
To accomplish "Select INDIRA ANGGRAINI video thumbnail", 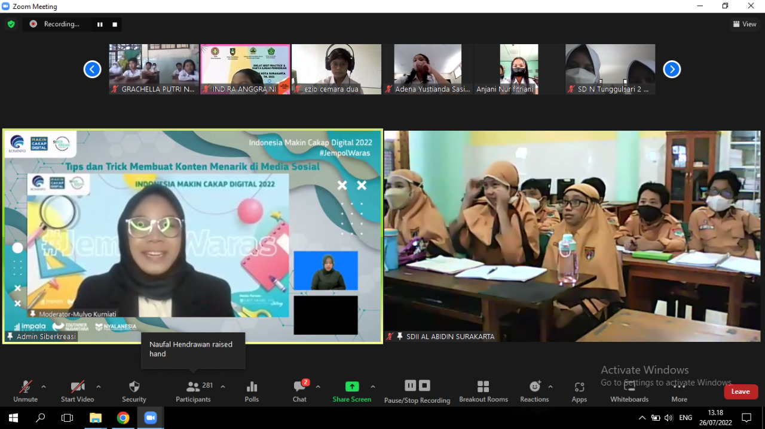I will point(246,69).
